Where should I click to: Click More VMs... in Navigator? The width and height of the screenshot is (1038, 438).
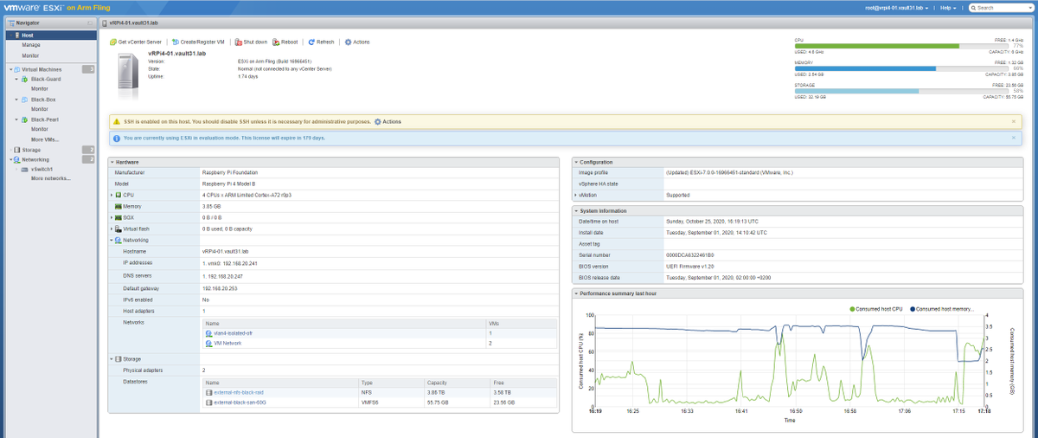[45, 139]
